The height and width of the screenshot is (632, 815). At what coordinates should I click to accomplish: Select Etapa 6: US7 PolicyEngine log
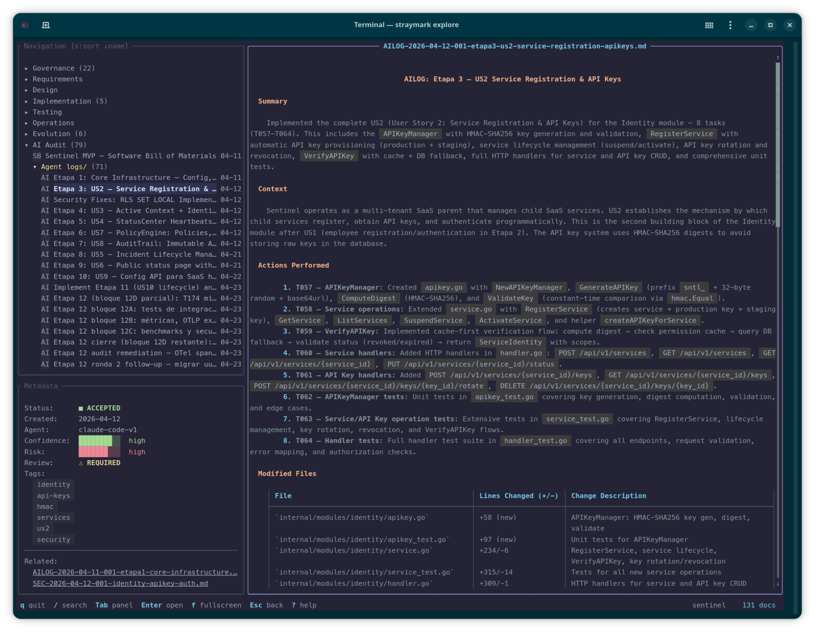tap(141, 232)
